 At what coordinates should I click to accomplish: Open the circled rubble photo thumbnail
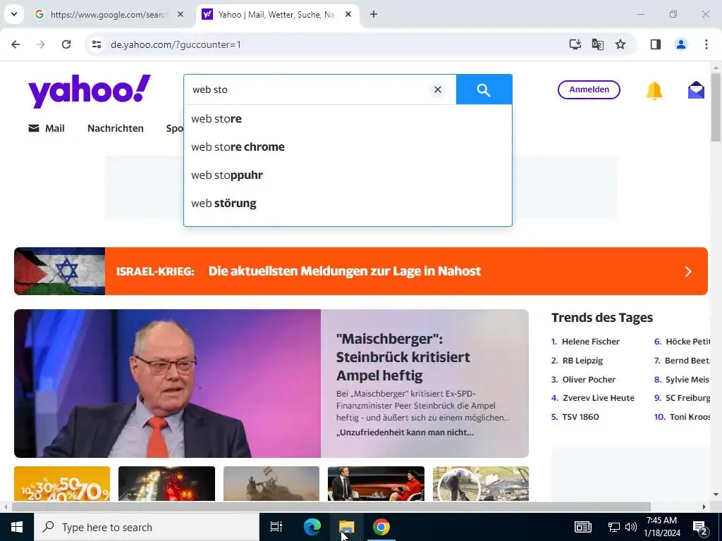point(481,483)
